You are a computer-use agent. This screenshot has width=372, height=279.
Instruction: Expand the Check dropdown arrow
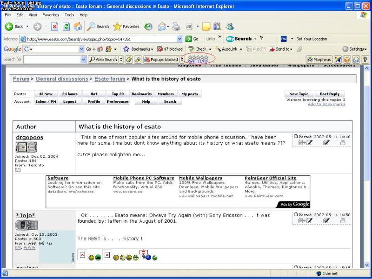coord(210,49)
